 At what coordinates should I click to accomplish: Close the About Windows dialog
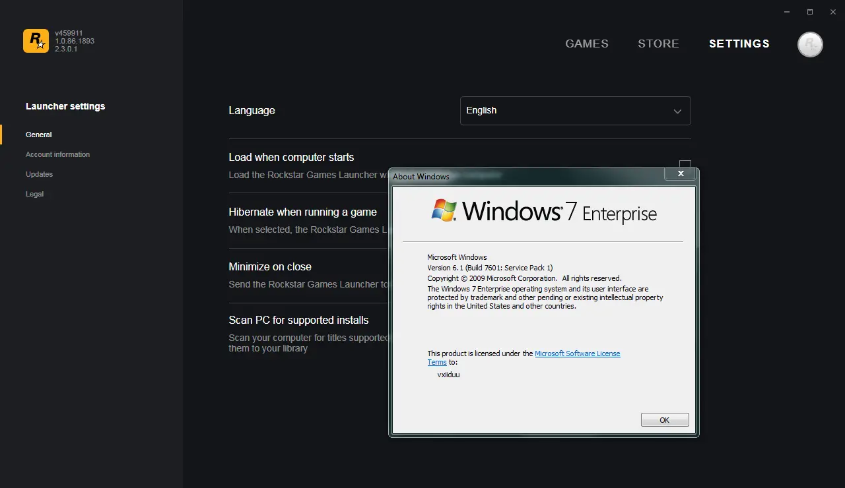click(x=680, y=174)
